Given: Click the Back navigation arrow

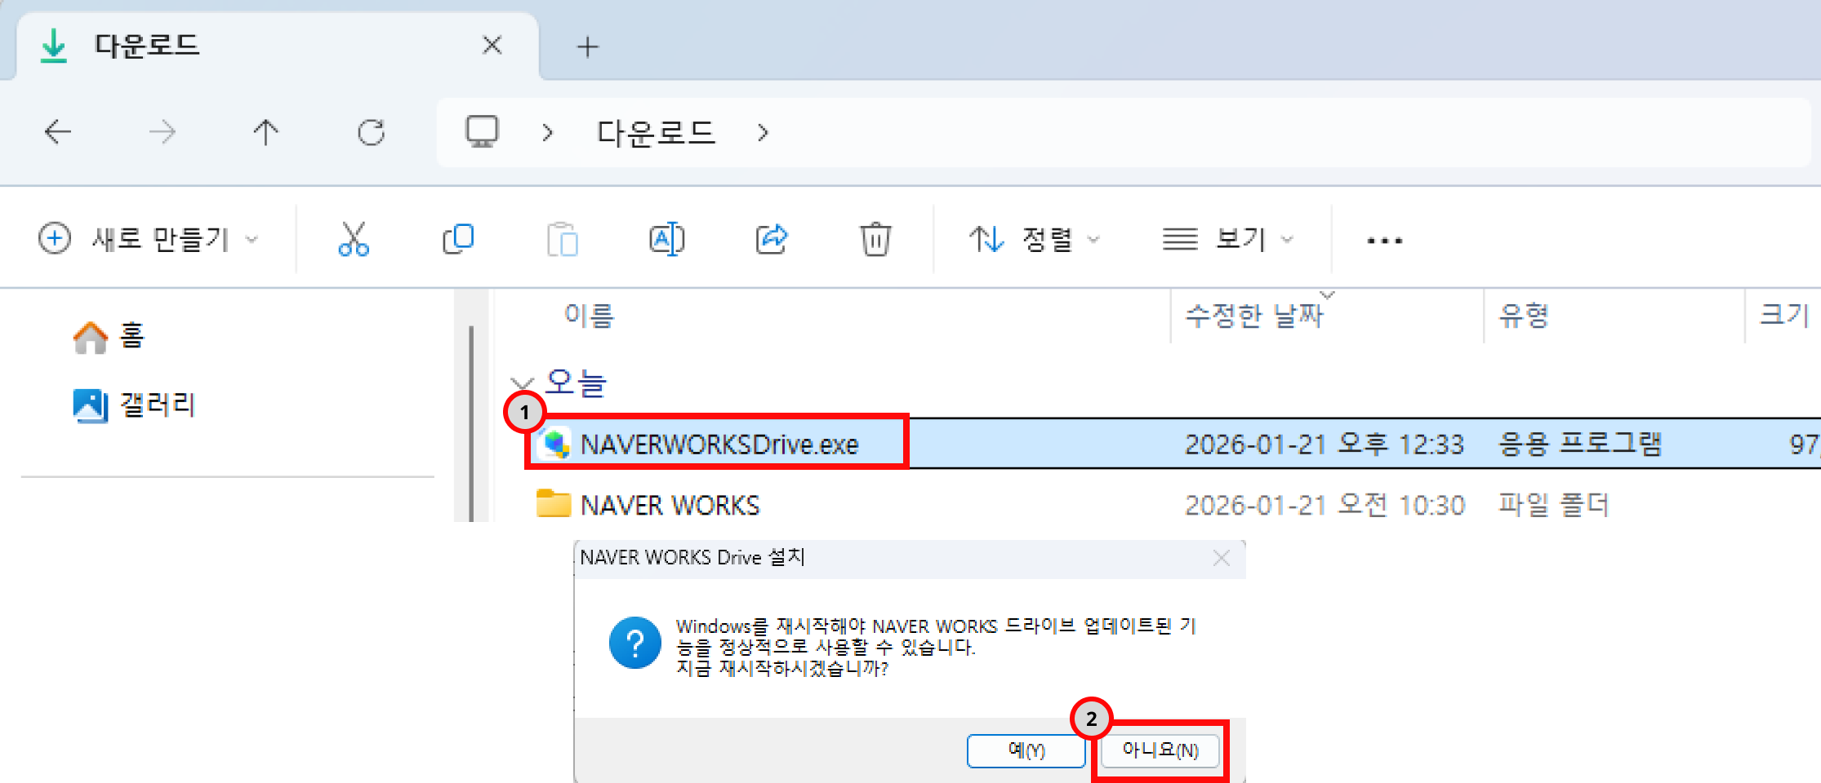Looking at the screenshot, I should tap(58, 131).
